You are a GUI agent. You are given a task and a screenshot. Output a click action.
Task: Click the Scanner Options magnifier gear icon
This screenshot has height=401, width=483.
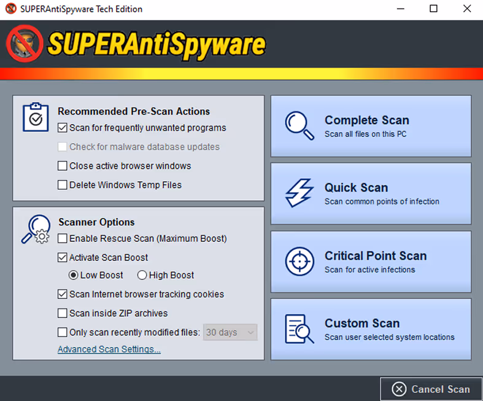[x=36, y=229]
